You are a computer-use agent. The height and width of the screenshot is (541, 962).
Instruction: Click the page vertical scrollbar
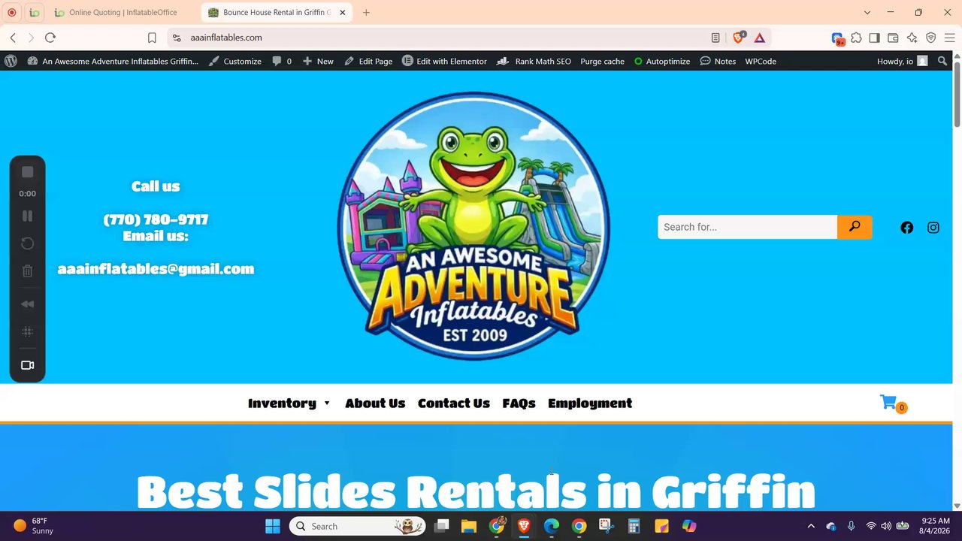(x=957, y=94)
